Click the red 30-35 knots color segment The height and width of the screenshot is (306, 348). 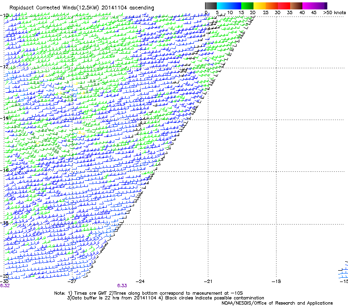tap(284, 6)
